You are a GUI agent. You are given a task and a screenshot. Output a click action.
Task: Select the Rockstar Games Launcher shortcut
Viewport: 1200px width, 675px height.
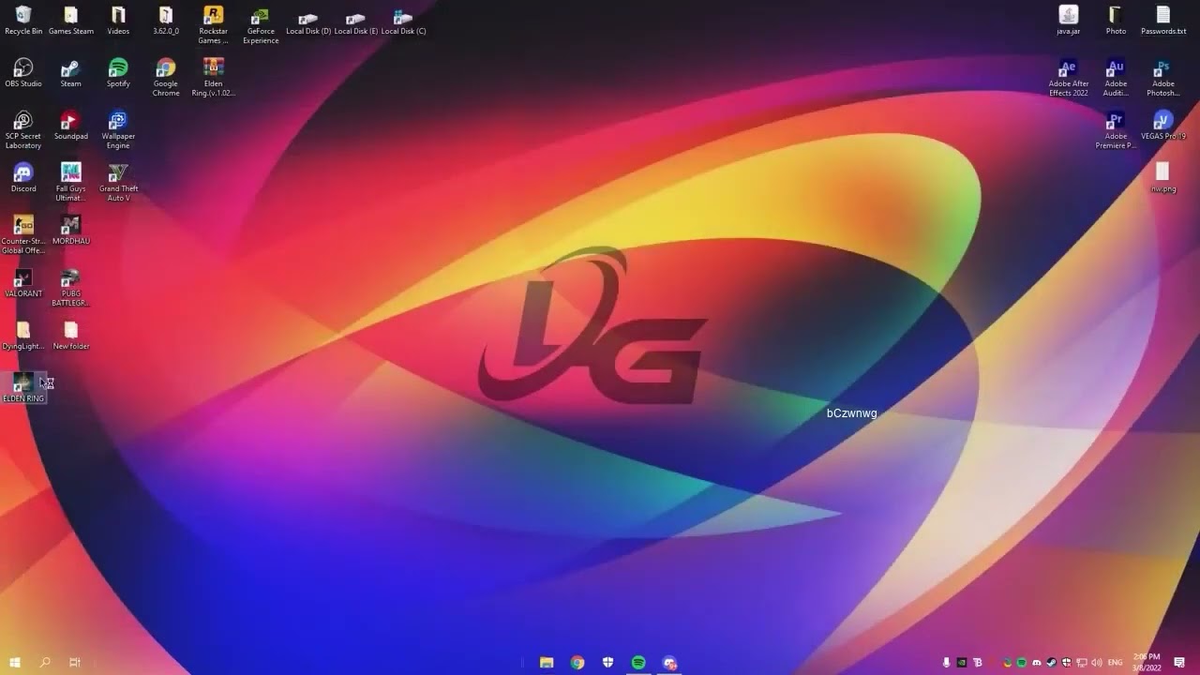point(213,25)
